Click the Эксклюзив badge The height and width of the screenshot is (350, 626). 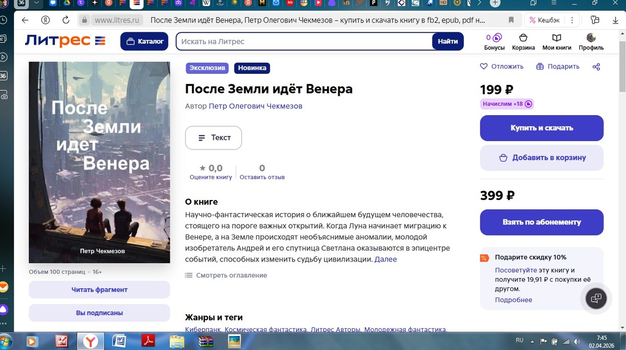tap(208, 68)
